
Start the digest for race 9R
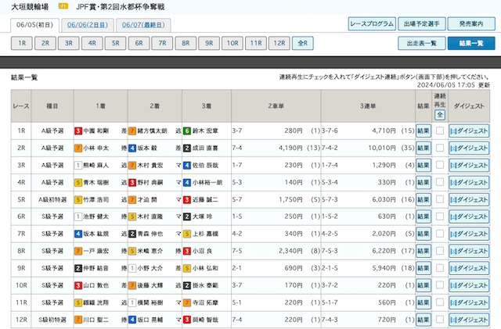(x=471, y=268)
